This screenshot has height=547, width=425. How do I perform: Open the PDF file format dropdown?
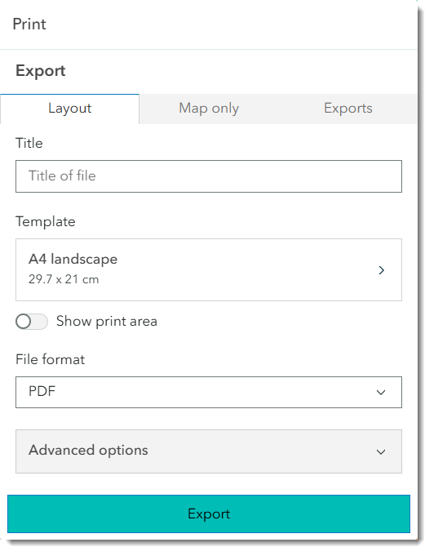coord(209,392)
